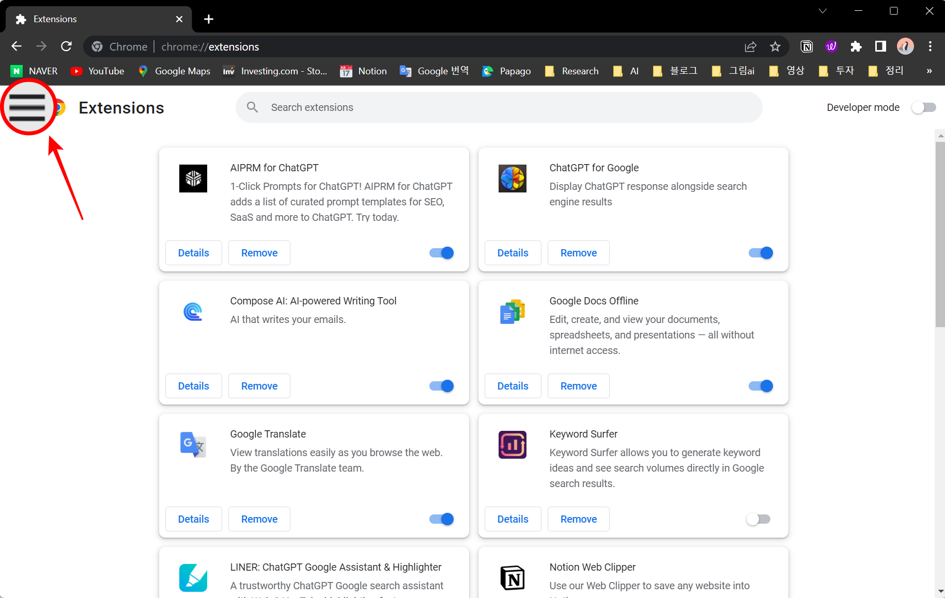This screenshot has height=598, width=945.
Task: Open the Notion bookmark
Action: point(364,71)
